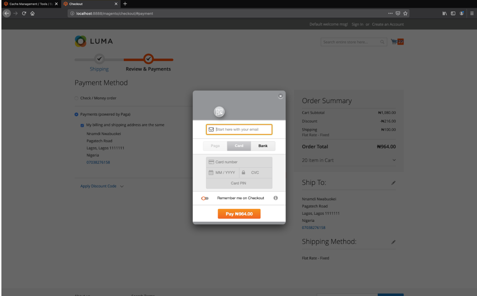Bookmark this page with star icon
Viewport: 477px width, 296px height.
pyautogui.click(x=405, y=13)
